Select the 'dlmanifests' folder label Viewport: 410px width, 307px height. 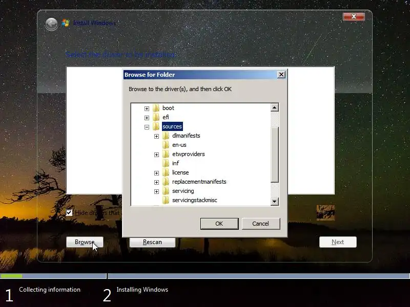click(186, 136)
